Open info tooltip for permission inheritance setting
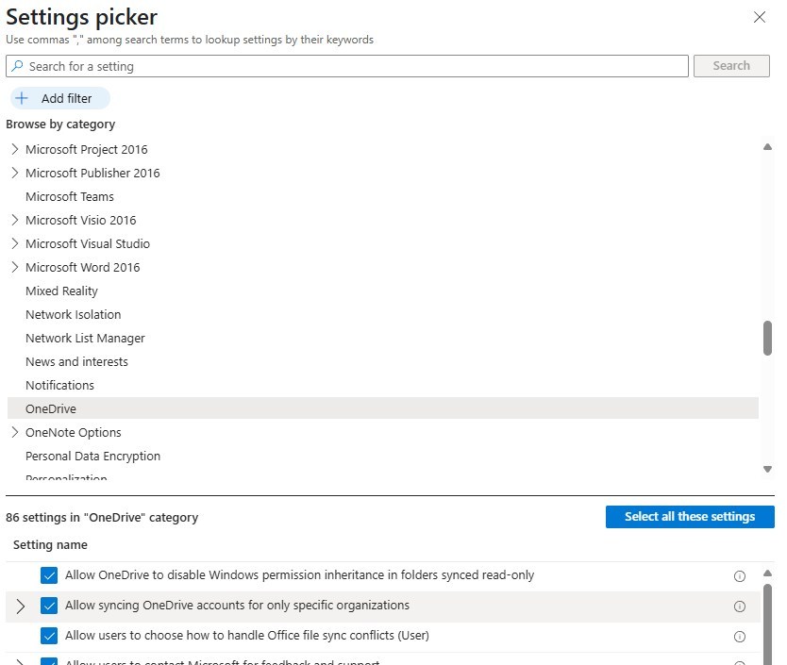Image resolution: width=787 pixels, height=665 pixels. (740, 575)
